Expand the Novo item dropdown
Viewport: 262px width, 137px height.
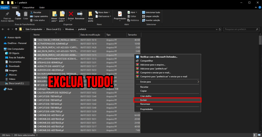point(102,12)
